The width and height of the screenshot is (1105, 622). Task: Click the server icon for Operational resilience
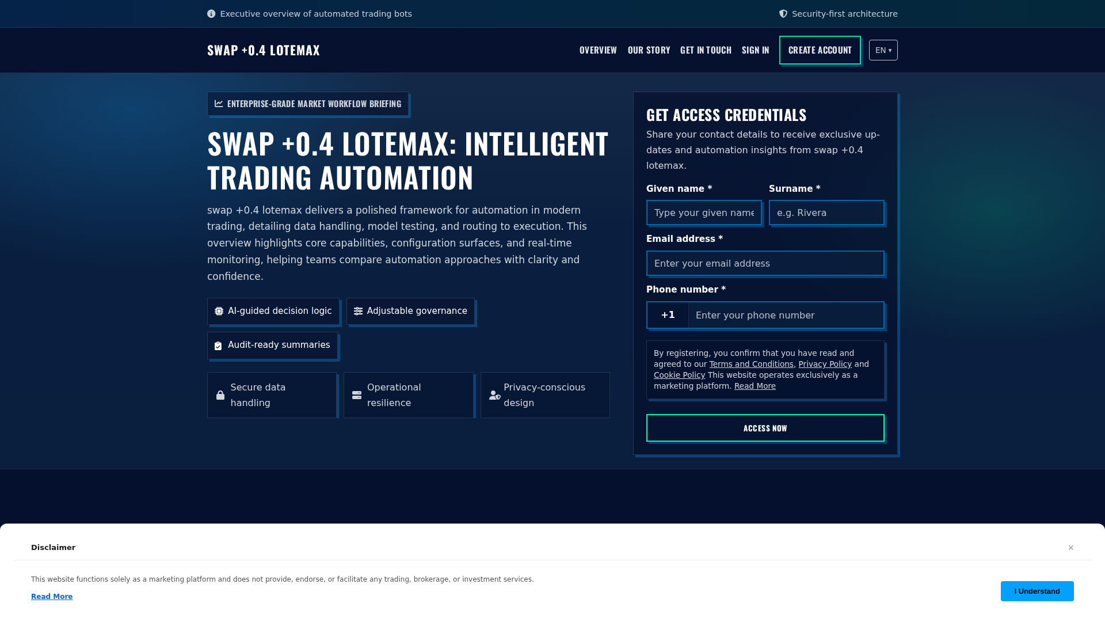pyautogui.click(x=357, y=395)
